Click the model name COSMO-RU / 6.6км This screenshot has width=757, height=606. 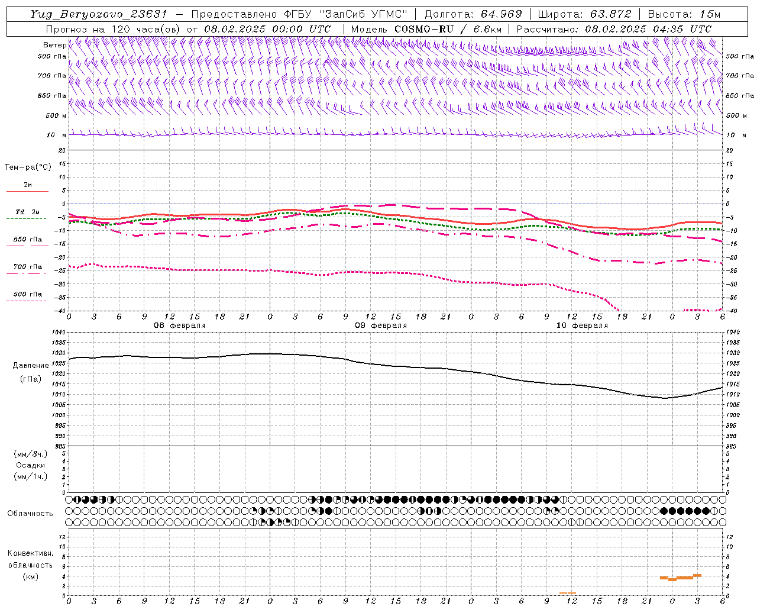click(x=448, y=29)
